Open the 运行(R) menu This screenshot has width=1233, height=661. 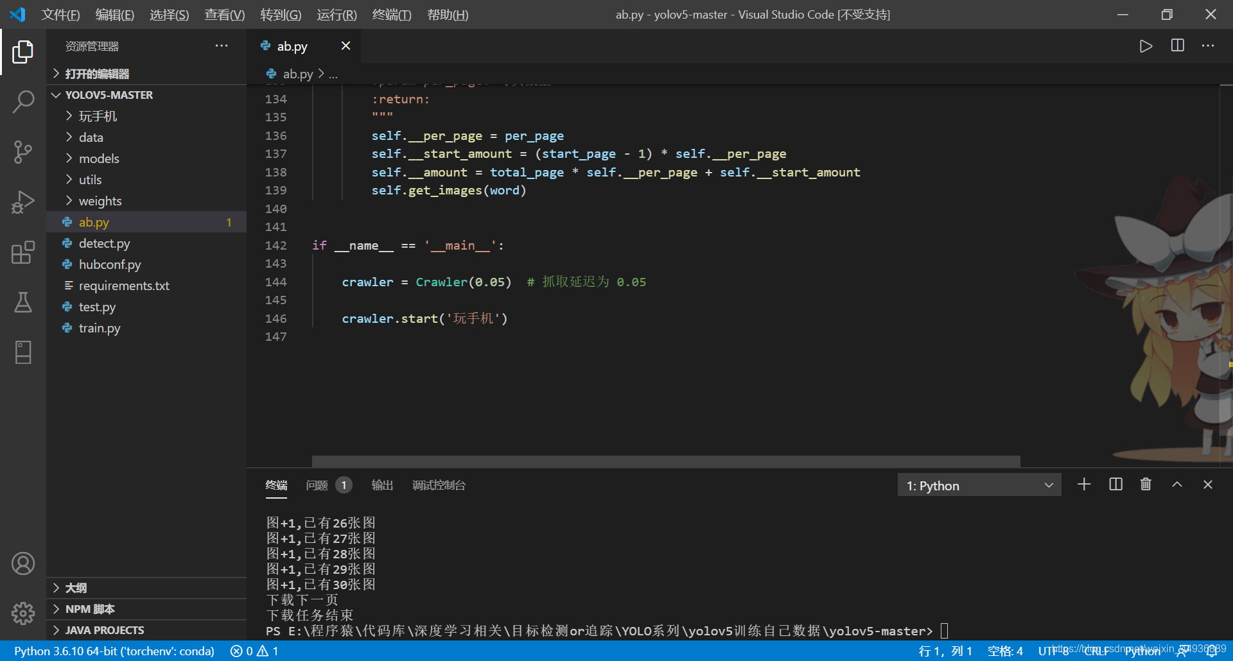coord(337,14)
